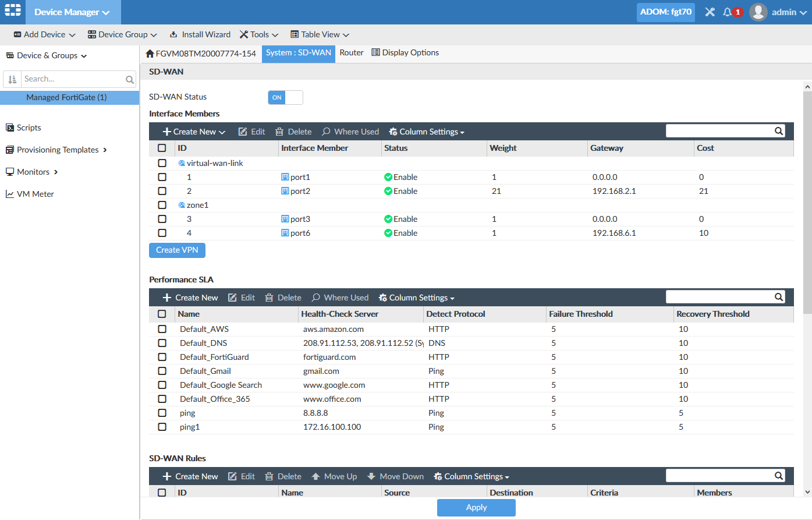The image size is (812, 520).
Task: Click the Tools wrench icon in the header
Action: point(710,12)
